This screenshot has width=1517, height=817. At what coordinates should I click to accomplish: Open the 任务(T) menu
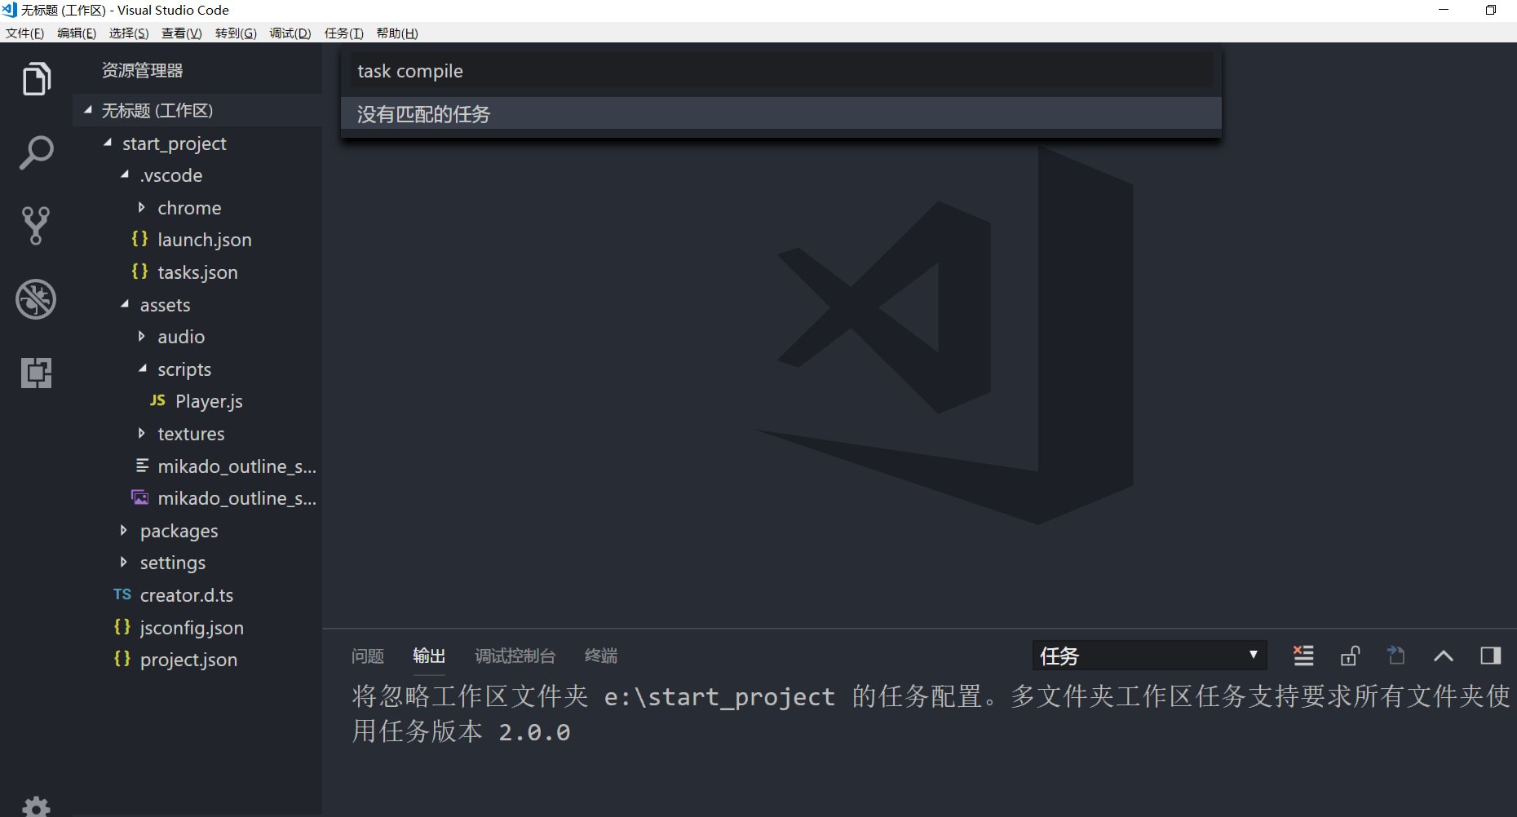344,33
